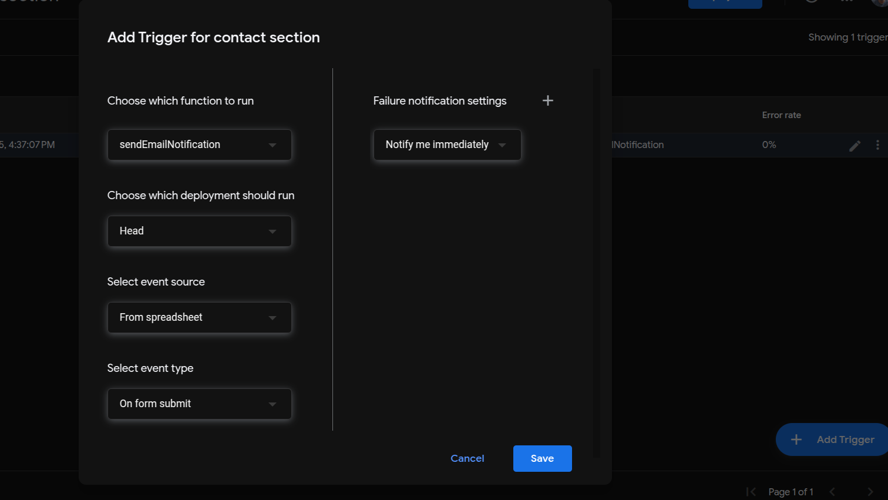The width and height of the screenshot is (888, 500).
Task: Open the user account avatar
Action: tap(880, 2)
